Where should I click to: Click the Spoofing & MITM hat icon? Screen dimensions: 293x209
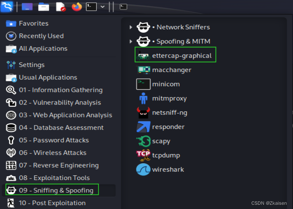[143, 41]
